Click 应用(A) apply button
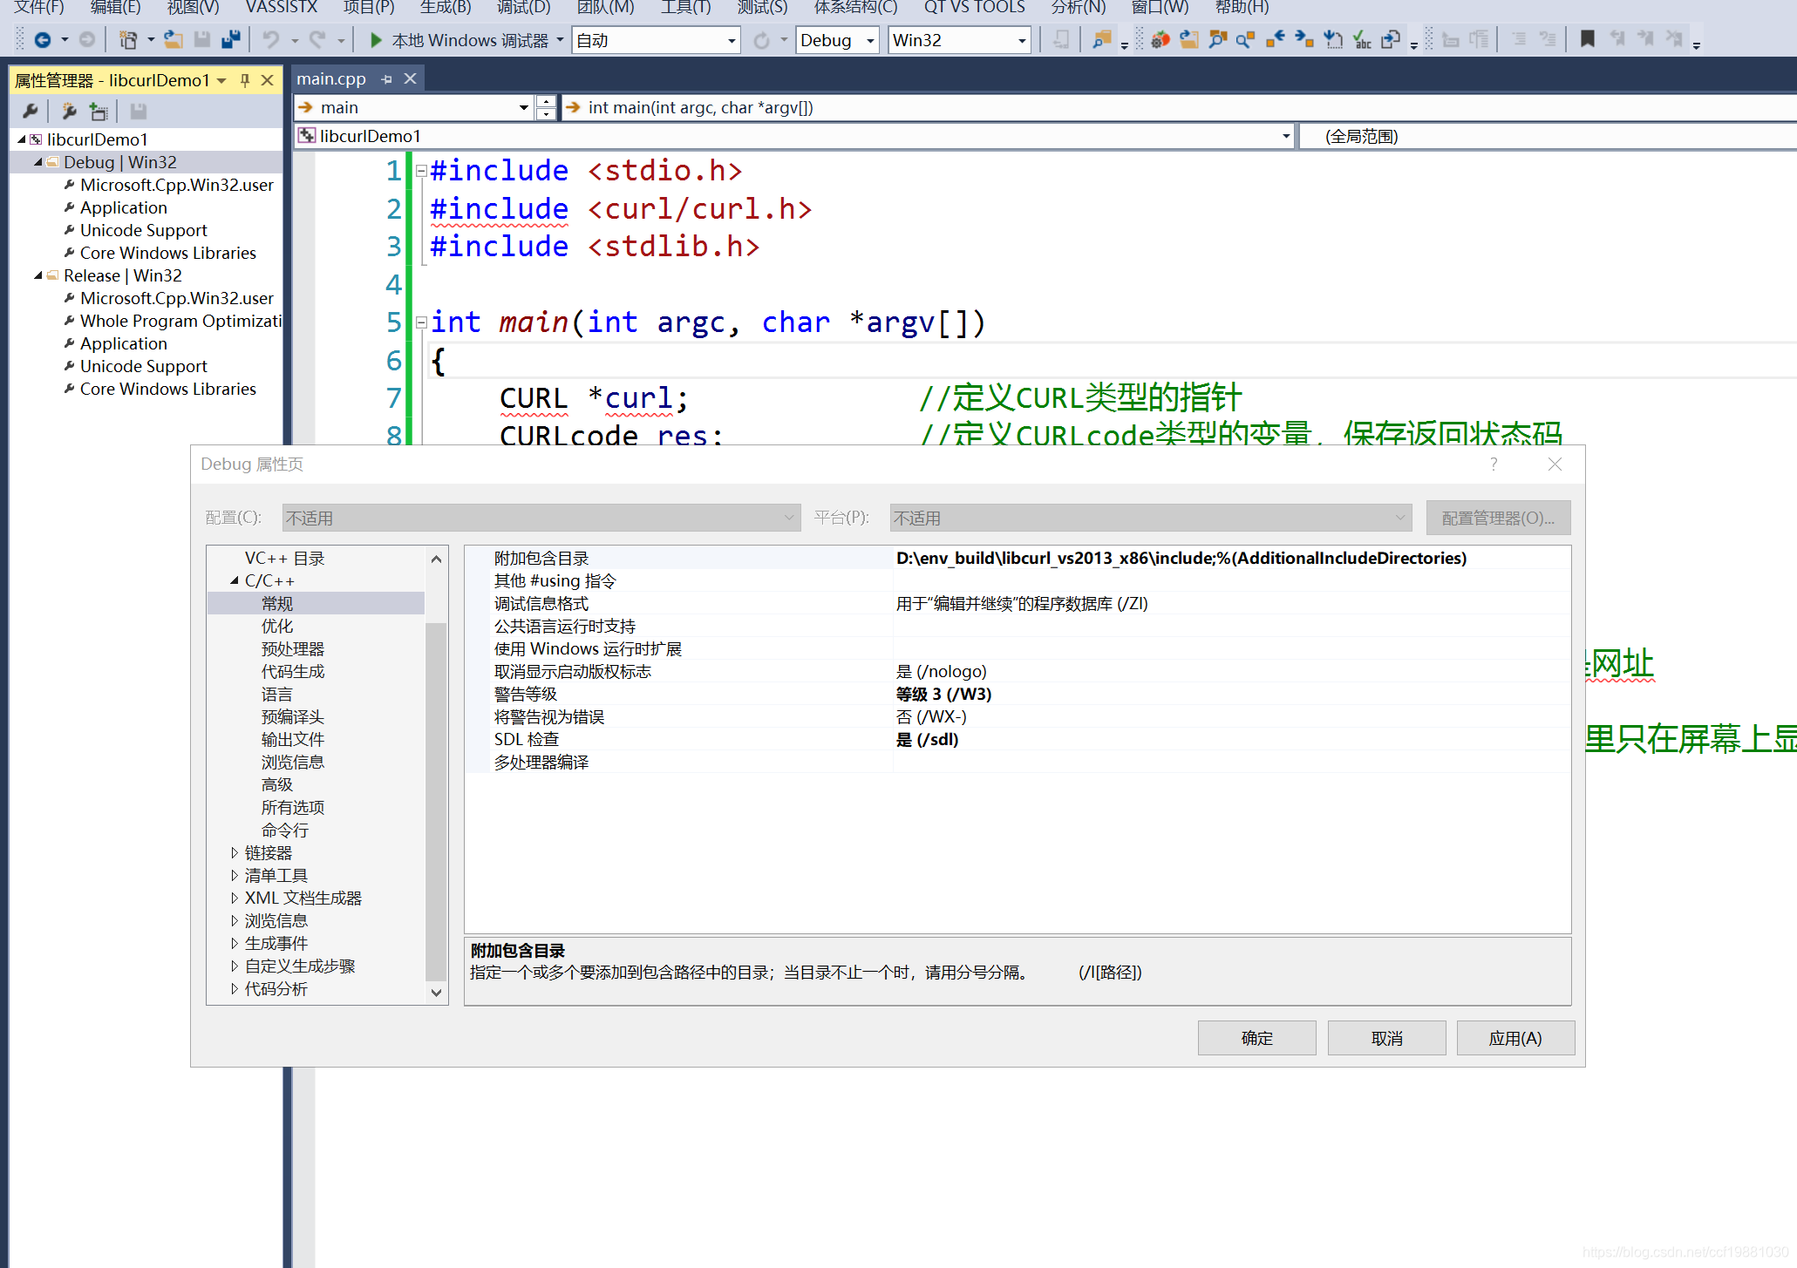The width and height of the screenshot is (1797, 1268). tap(1515, 1038)
